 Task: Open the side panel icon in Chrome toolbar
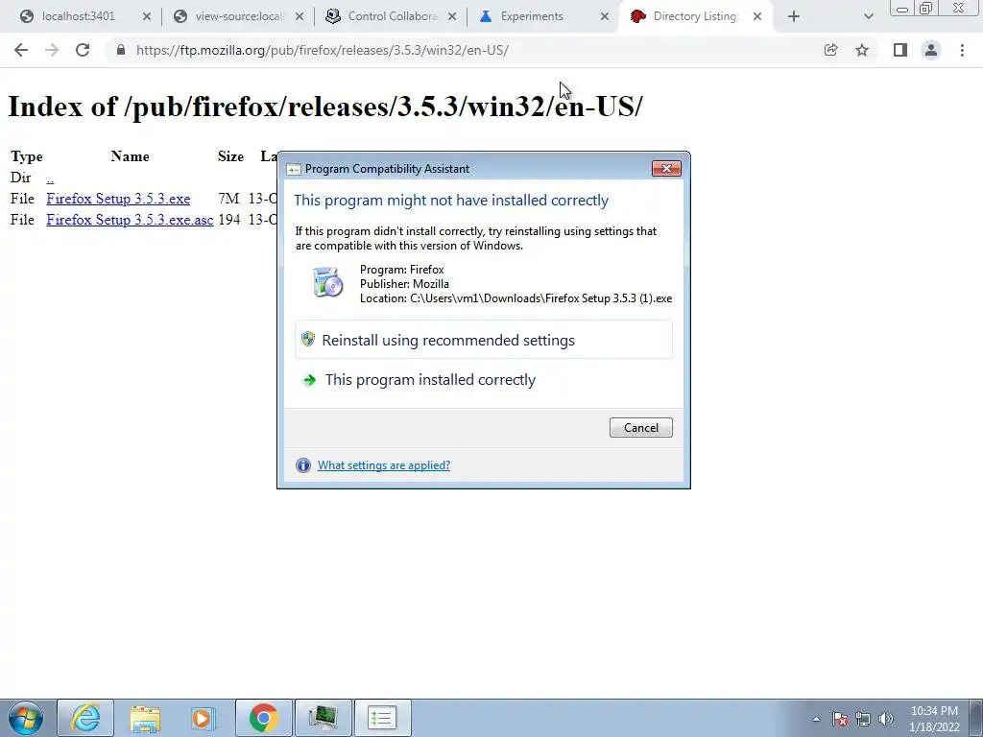900,50
